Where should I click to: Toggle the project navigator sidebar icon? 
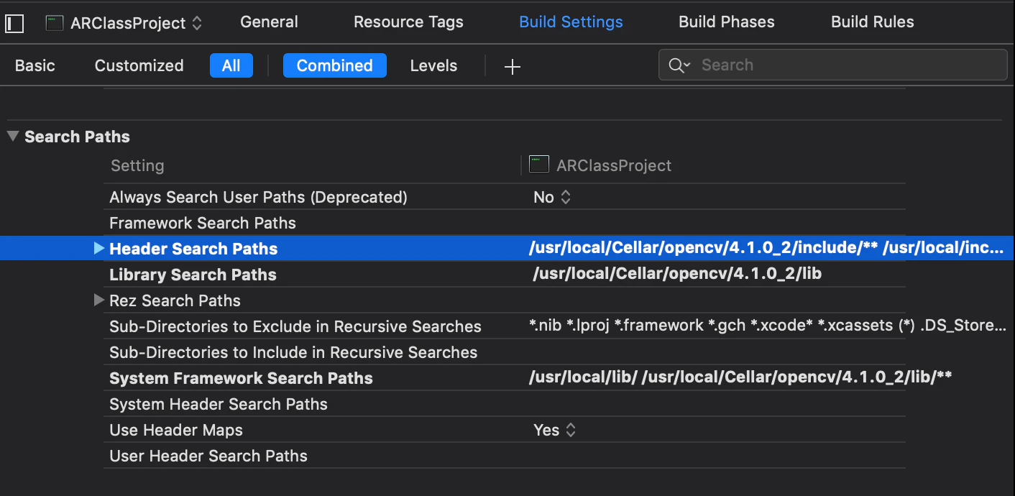pyautogui.click(x=14, y=23)
